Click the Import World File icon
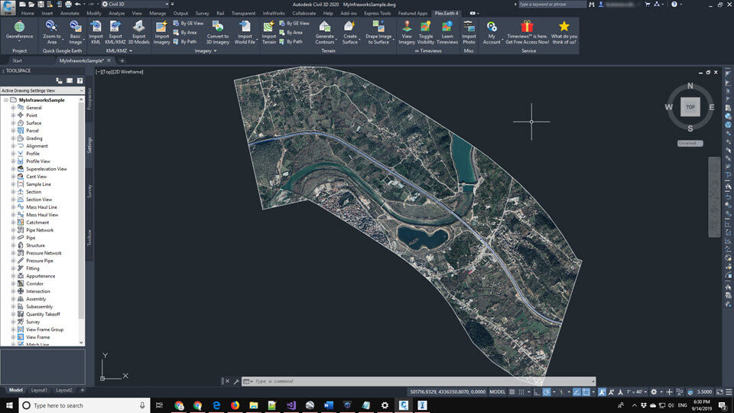734x413 pixels. coord(245,27)
